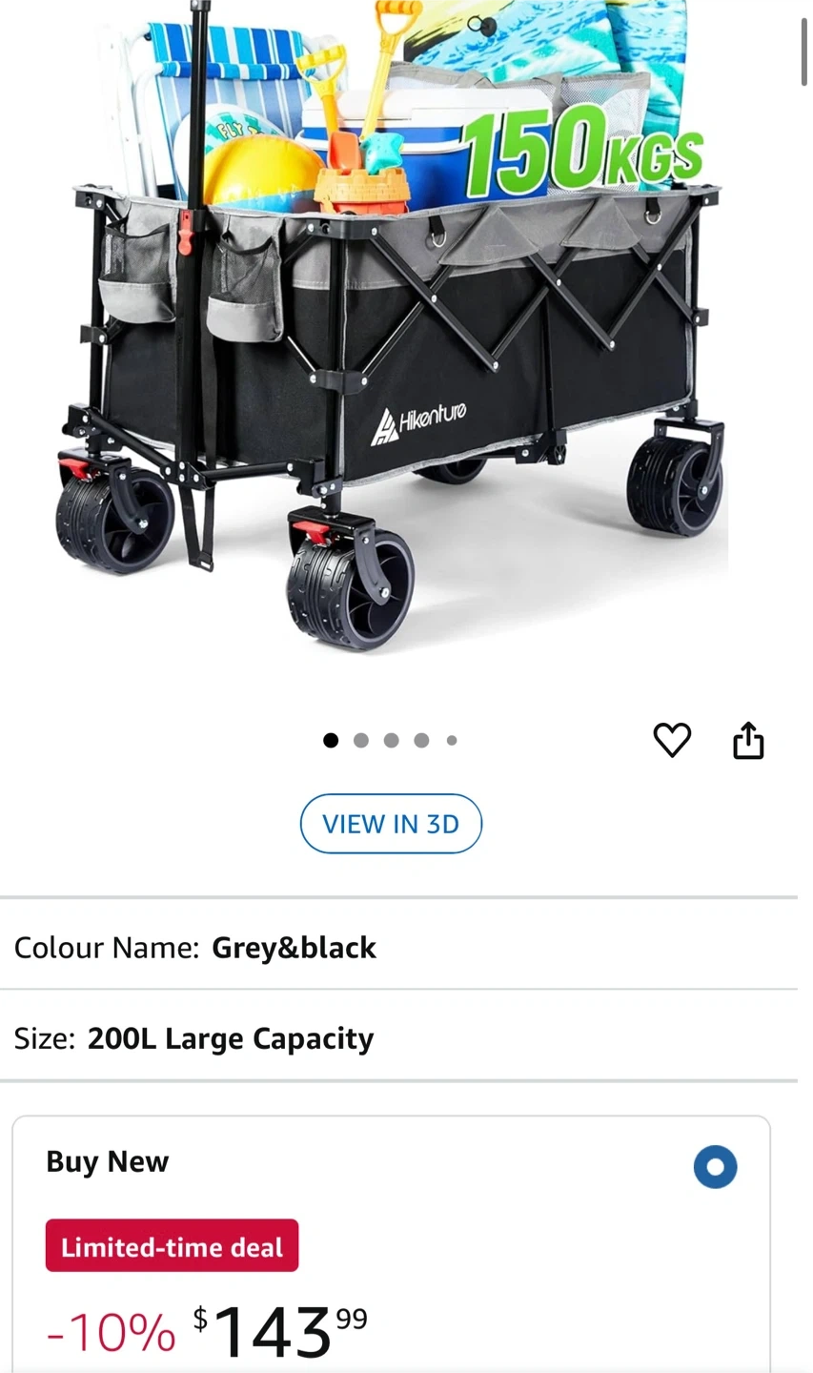Viewport: 813px width, 1373px height.
Task: Tap the Grey&black colour value text
Action: (294, 948)
